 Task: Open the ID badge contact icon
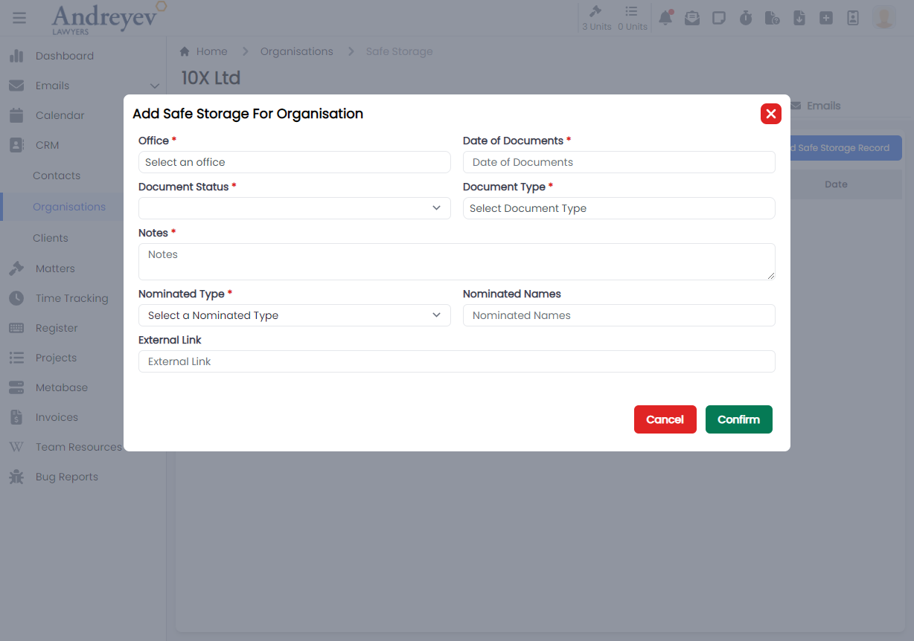(853, 19)
